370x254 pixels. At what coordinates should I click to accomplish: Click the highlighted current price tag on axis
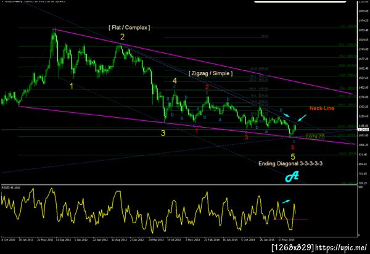pyautogui.click(x=362, y=129)
